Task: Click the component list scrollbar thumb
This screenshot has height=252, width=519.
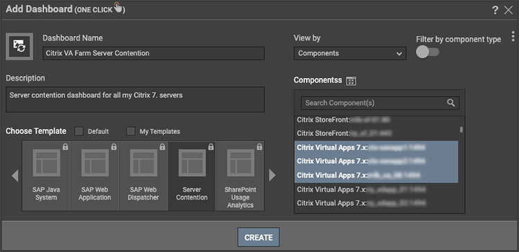Action: pyautogui.click(x=462, y=130)
